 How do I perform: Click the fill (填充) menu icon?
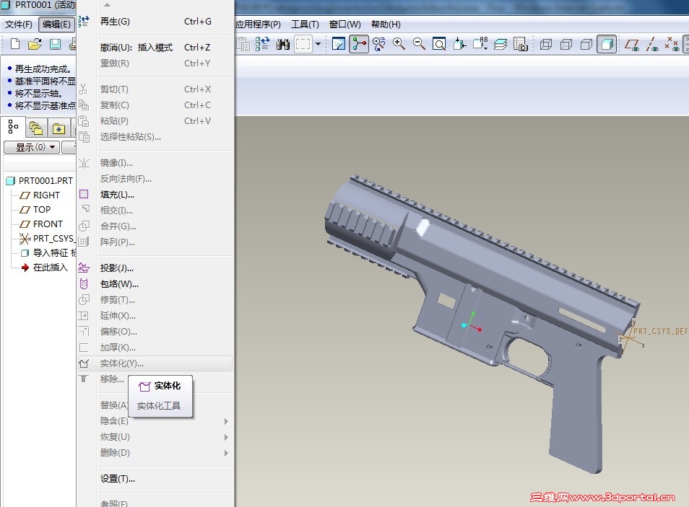click(x=84, y=195)
